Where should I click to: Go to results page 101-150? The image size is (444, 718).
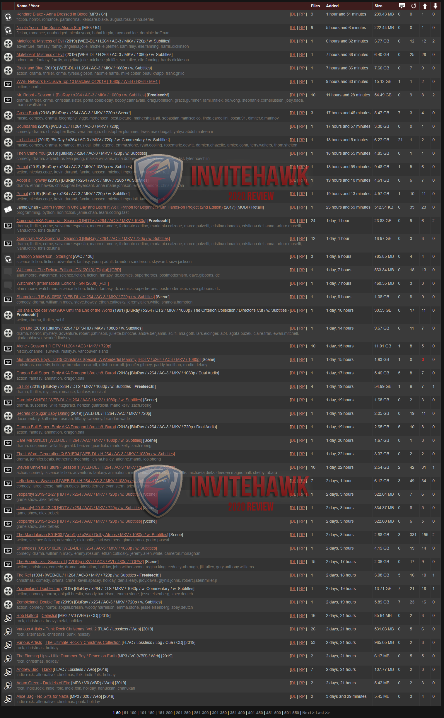147,713
